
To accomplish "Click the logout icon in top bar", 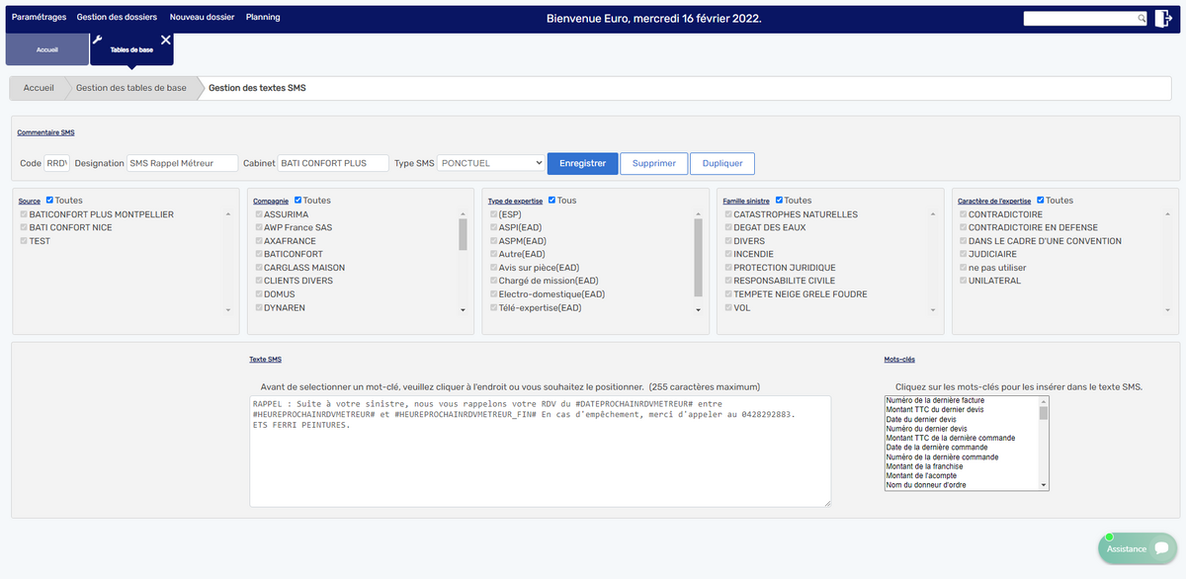I will pos(1163,18).
